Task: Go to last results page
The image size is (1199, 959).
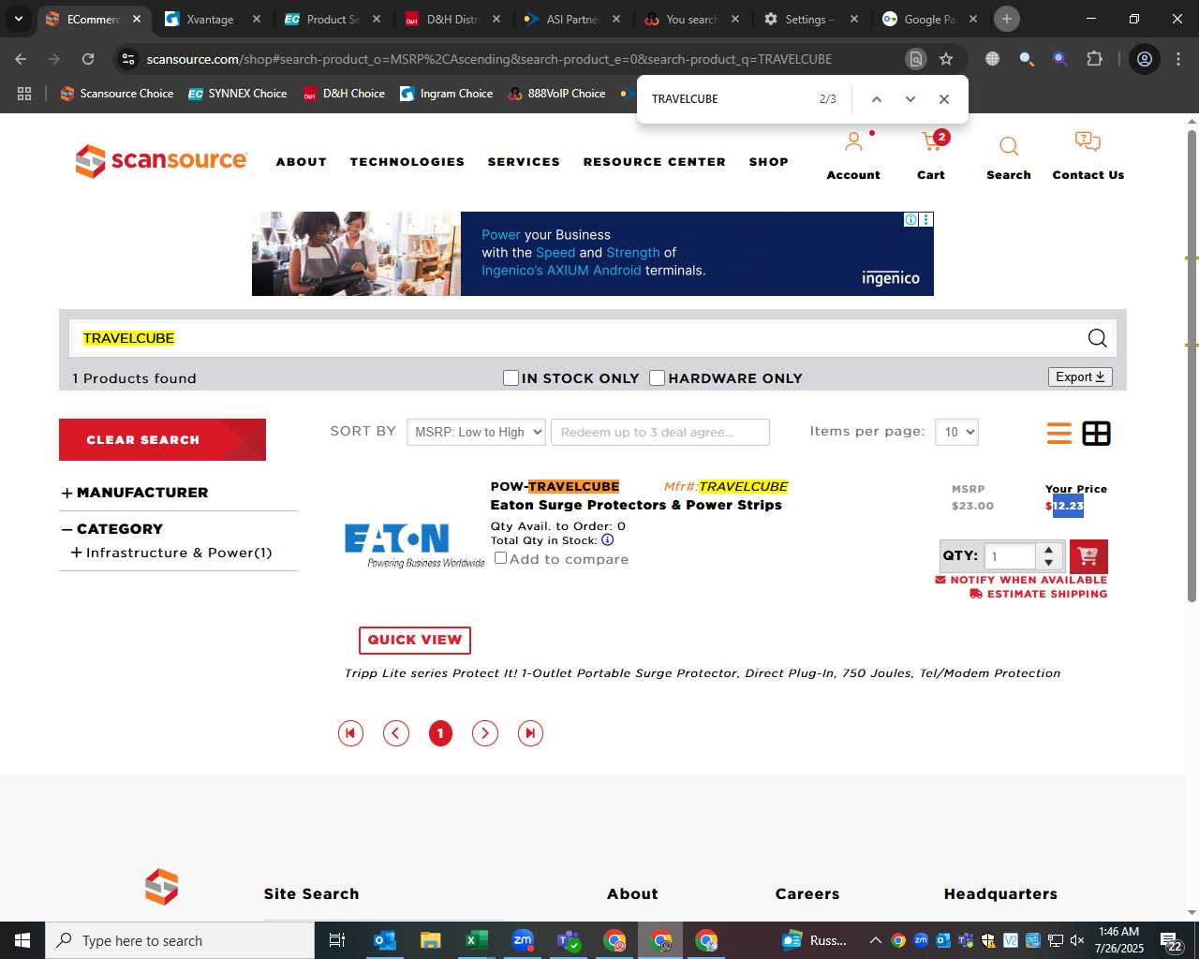Action: click(530, 733)
